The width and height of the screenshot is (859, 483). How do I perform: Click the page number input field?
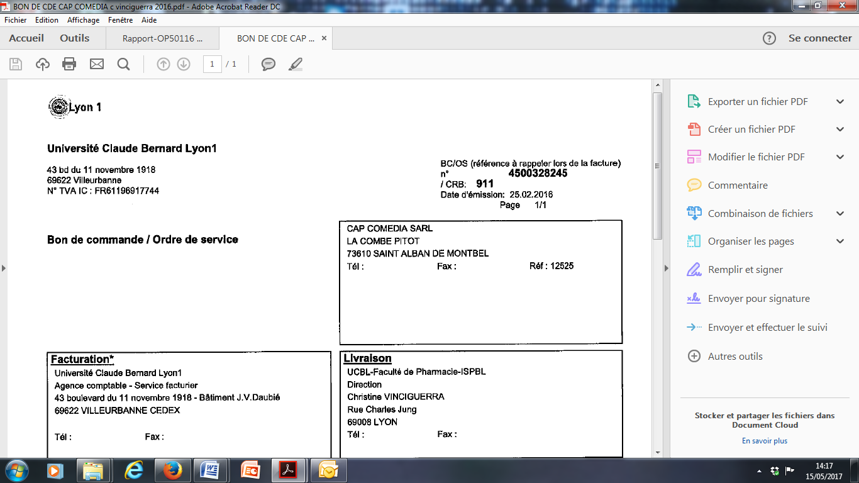[x=213, y=64]
